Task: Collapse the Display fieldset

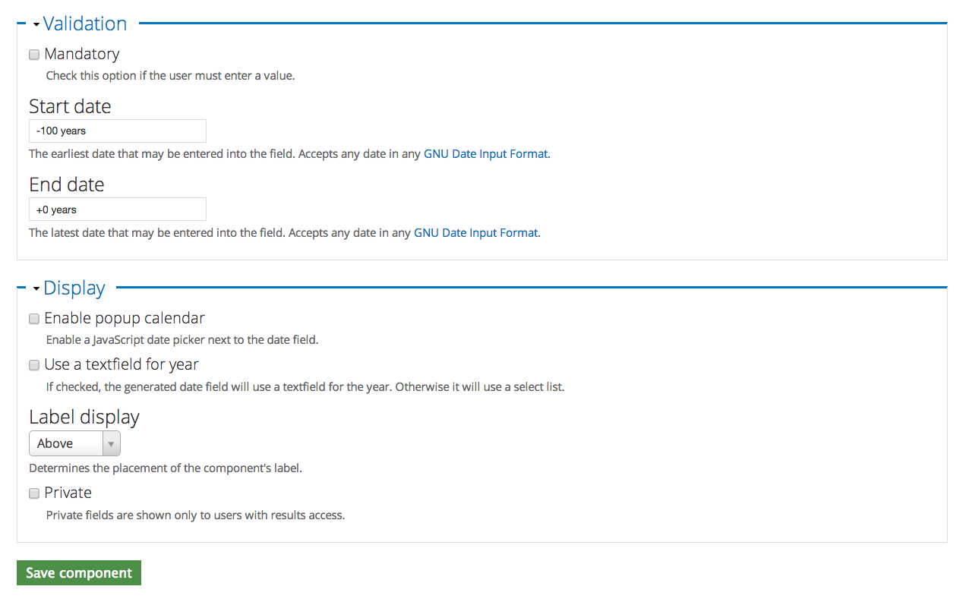Action: pyautogui.click(x=74, y=288)
